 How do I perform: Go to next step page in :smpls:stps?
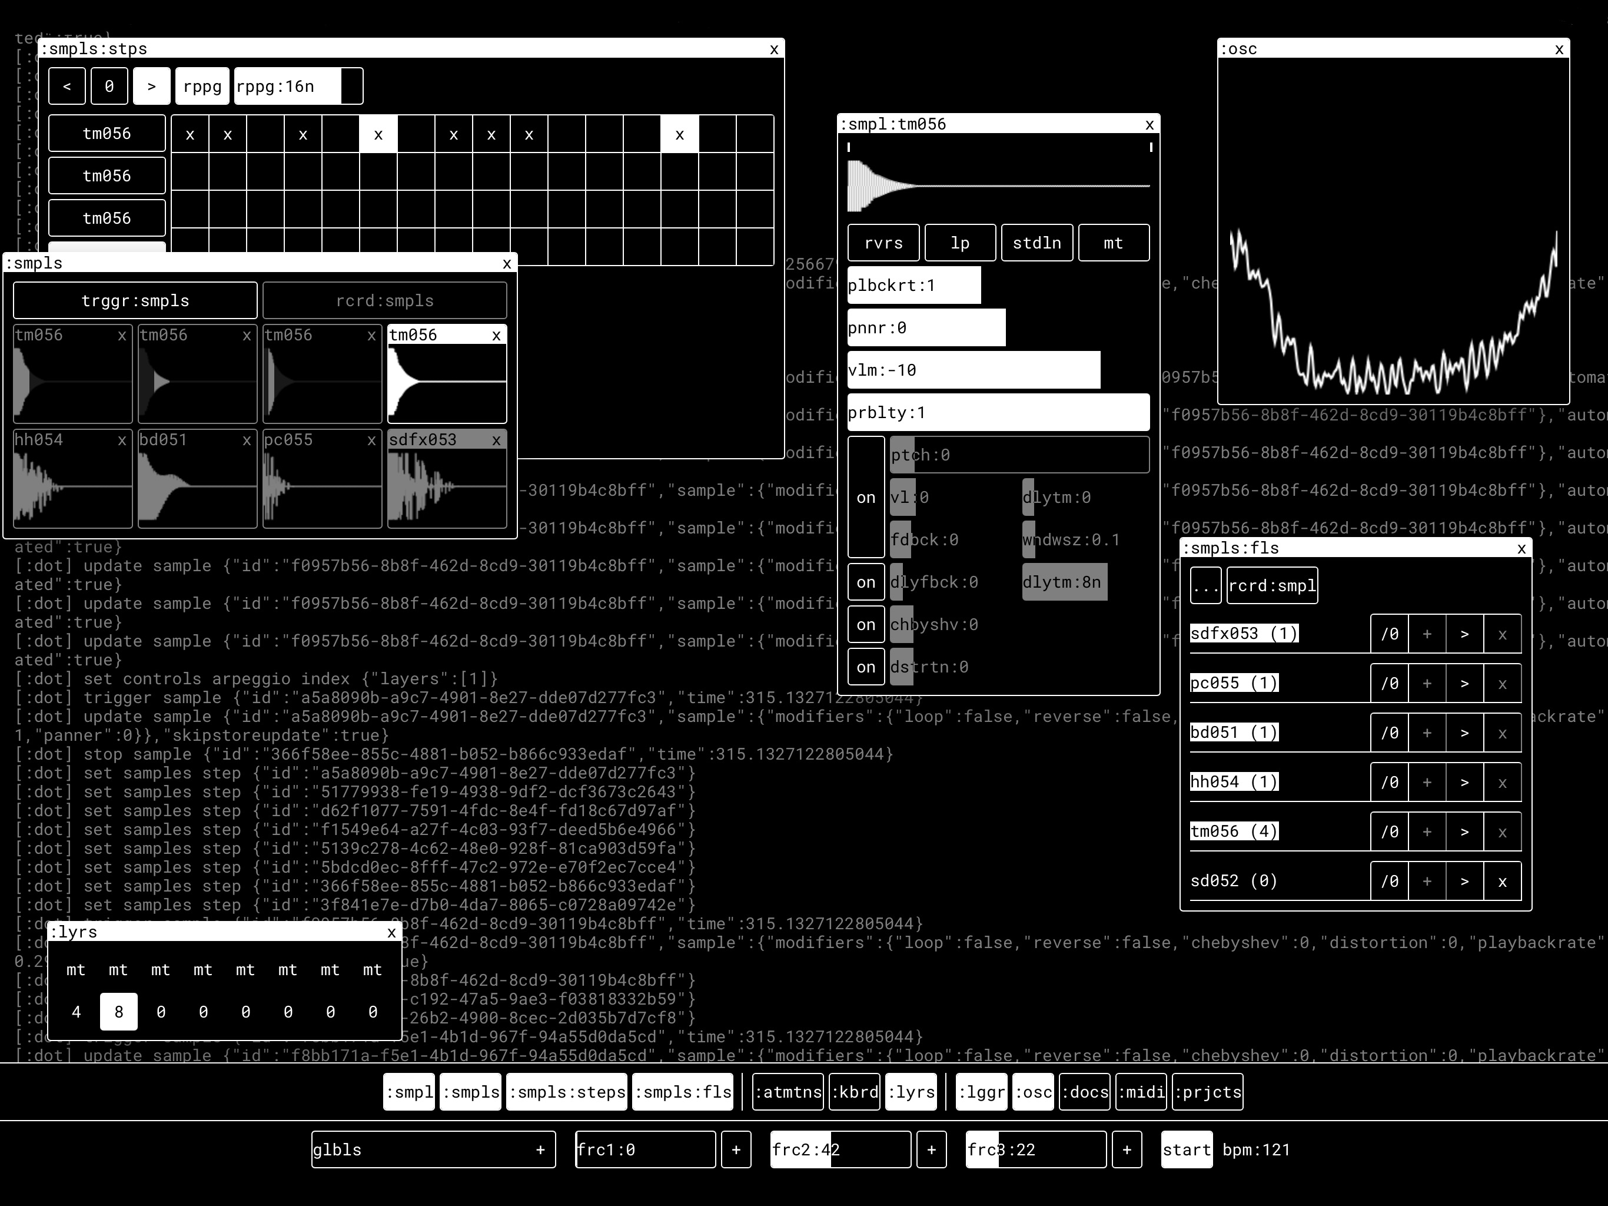click(151, 87)
